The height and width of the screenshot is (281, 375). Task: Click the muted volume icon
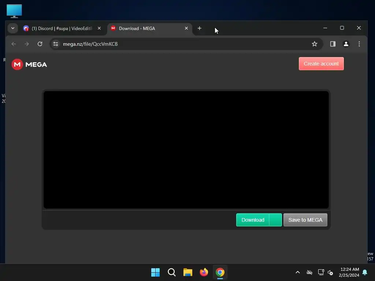tap(330, 272)
